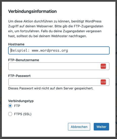Screen dimensions: 117x139
Task: Click the Hostname field label
Action: (x=16, y=44)
